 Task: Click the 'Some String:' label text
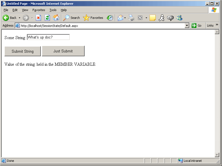tap(15, 38)
